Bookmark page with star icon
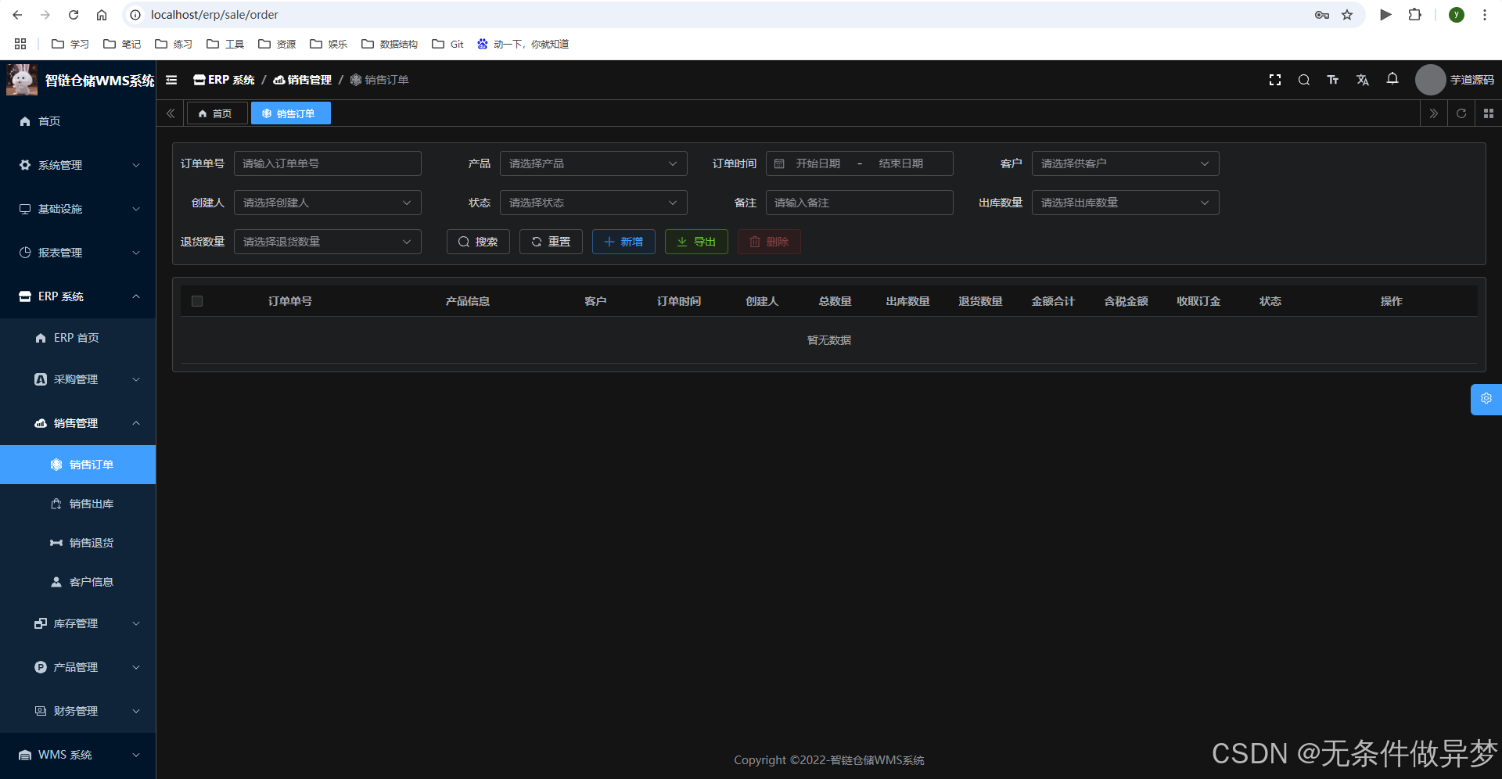 [x=1347, y=15]
